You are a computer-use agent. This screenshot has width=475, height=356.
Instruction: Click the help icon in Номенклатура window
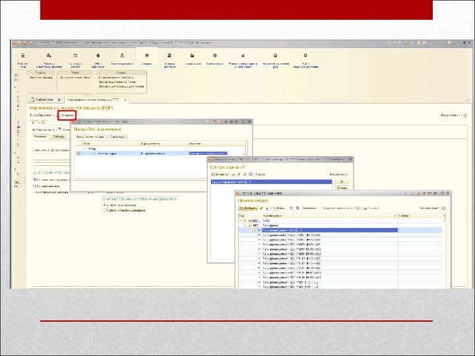click(x=443, y=208)
